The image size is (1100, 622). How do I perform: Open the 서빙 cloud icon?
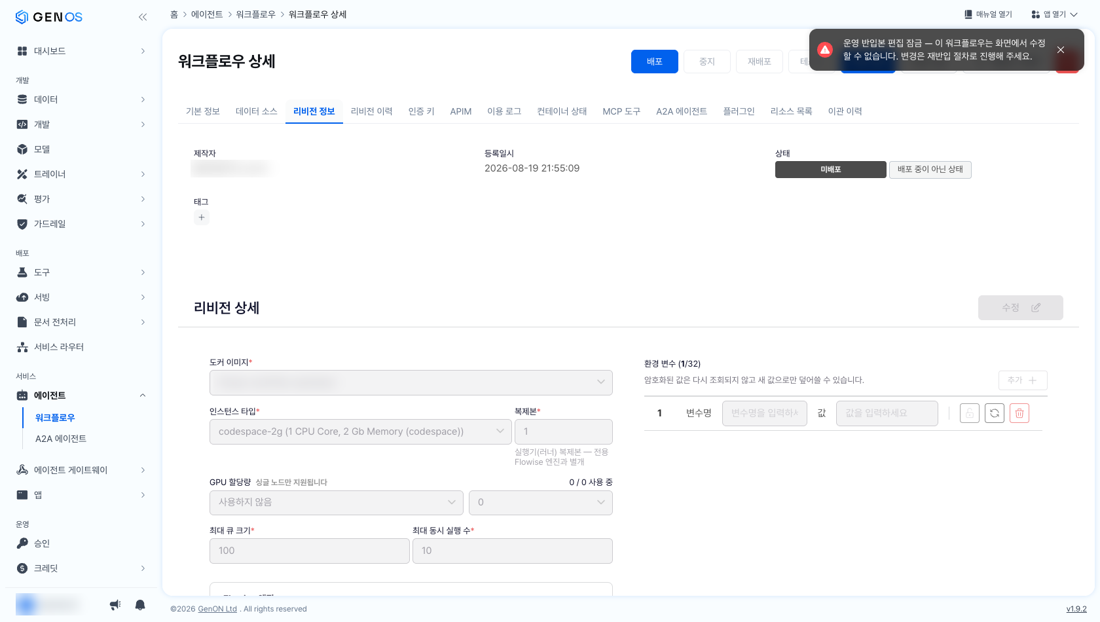22,297
